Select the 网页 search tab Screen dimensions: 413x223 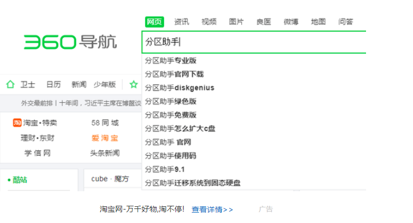154,22
